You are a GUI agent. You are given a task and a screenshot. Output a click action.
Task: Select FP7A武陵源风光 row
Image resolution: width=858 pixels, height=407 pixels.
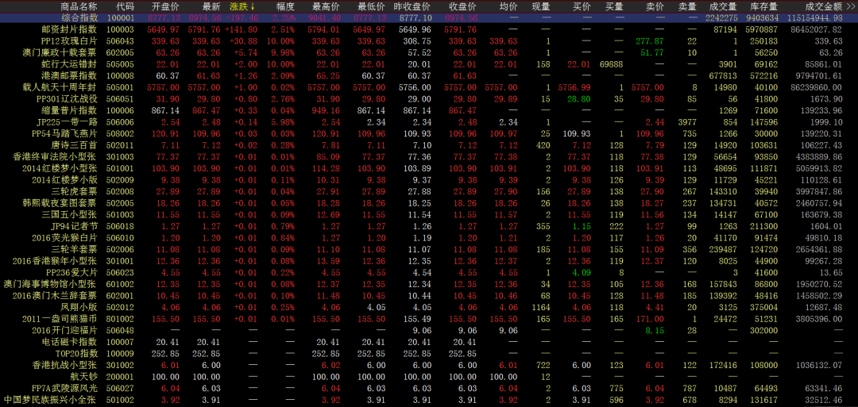coord(429,387)
